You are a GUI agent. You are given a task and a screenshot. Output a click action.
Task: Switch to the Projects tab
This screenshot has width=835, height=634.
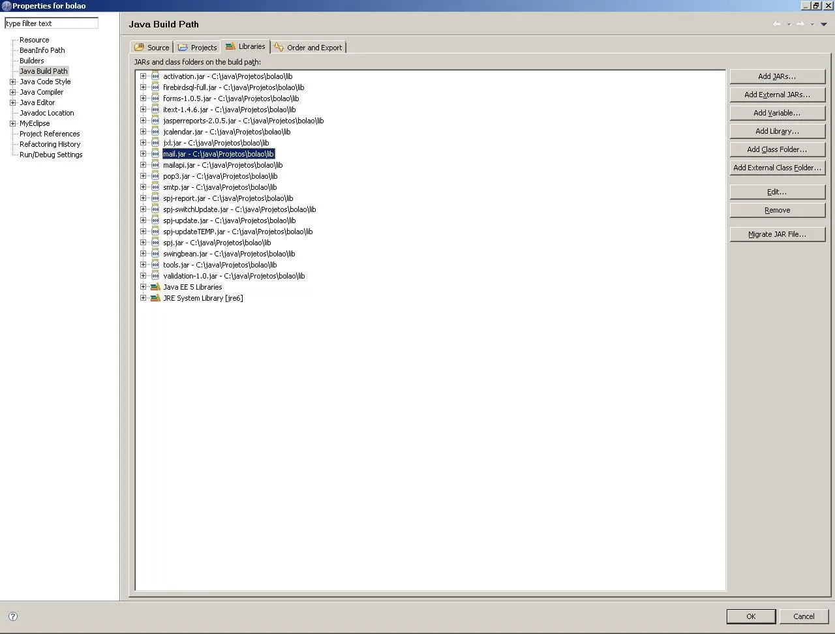(197, 48)
